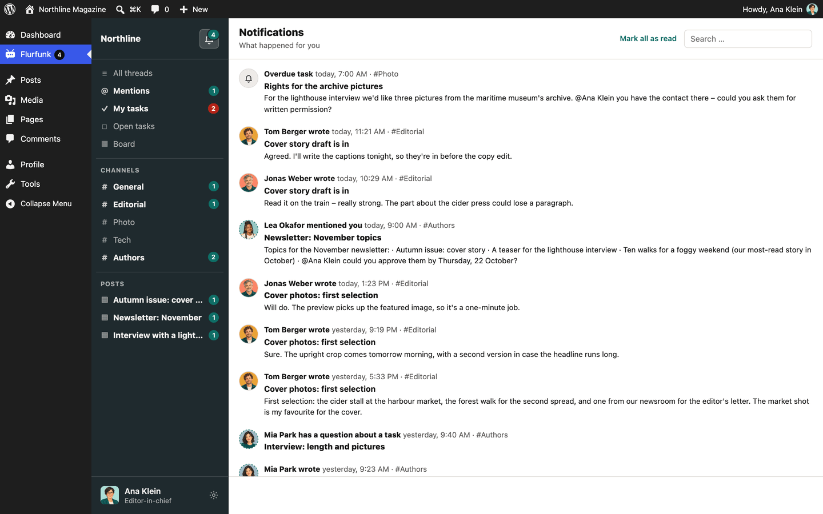Click the bell icon beside Overdue task

pyautogui.click(x=249, y=79)
